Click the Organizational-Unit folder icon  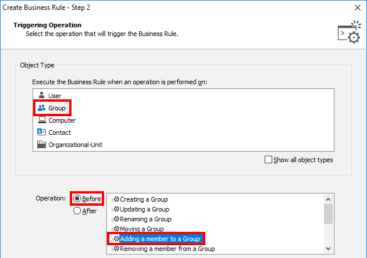click(x=41, y=145)
